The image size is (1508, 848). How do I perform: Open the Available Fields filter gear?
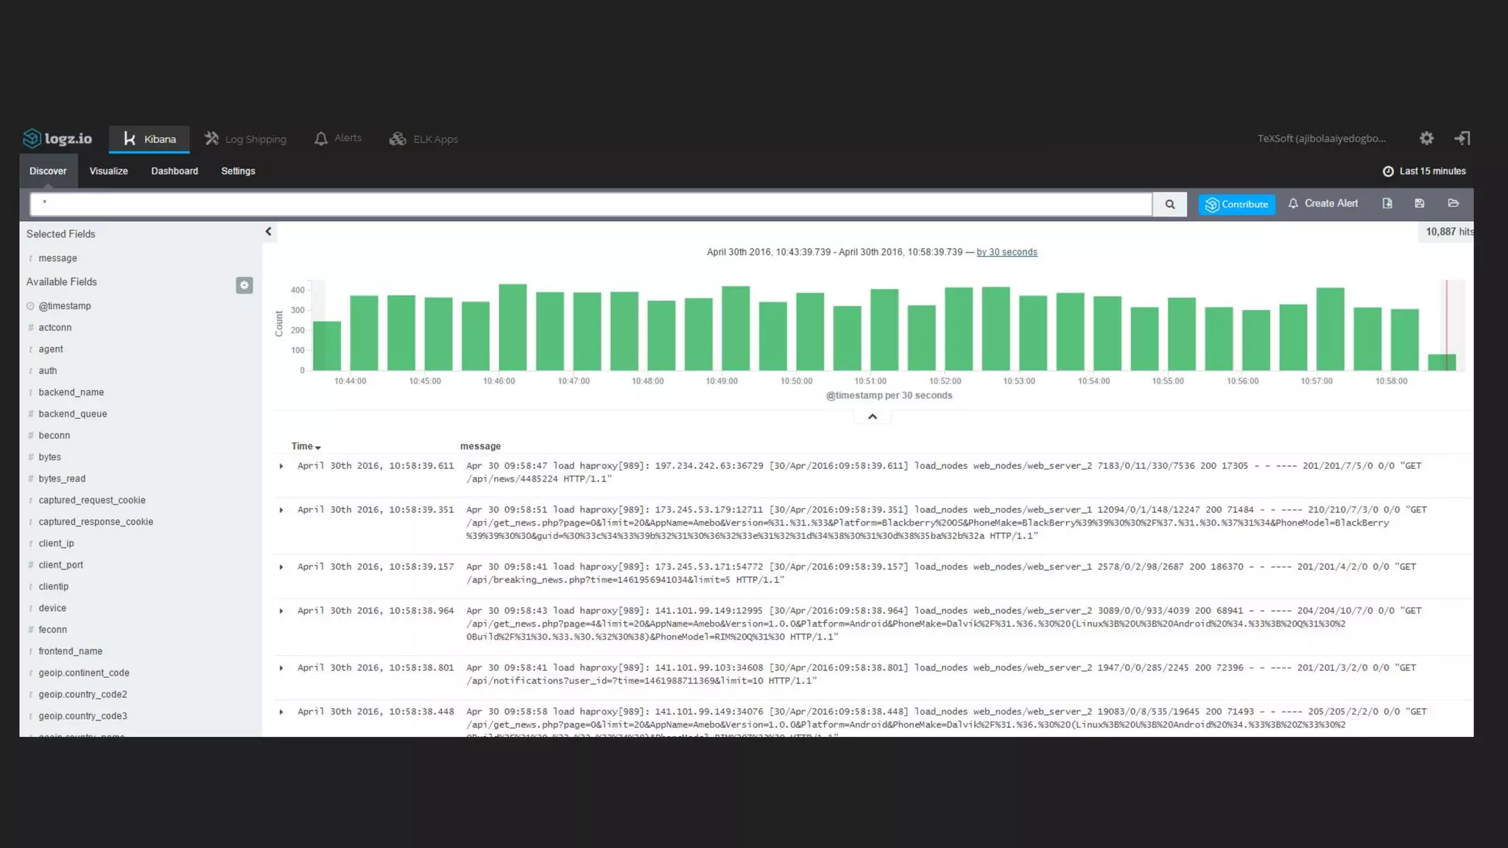point(244,285)
